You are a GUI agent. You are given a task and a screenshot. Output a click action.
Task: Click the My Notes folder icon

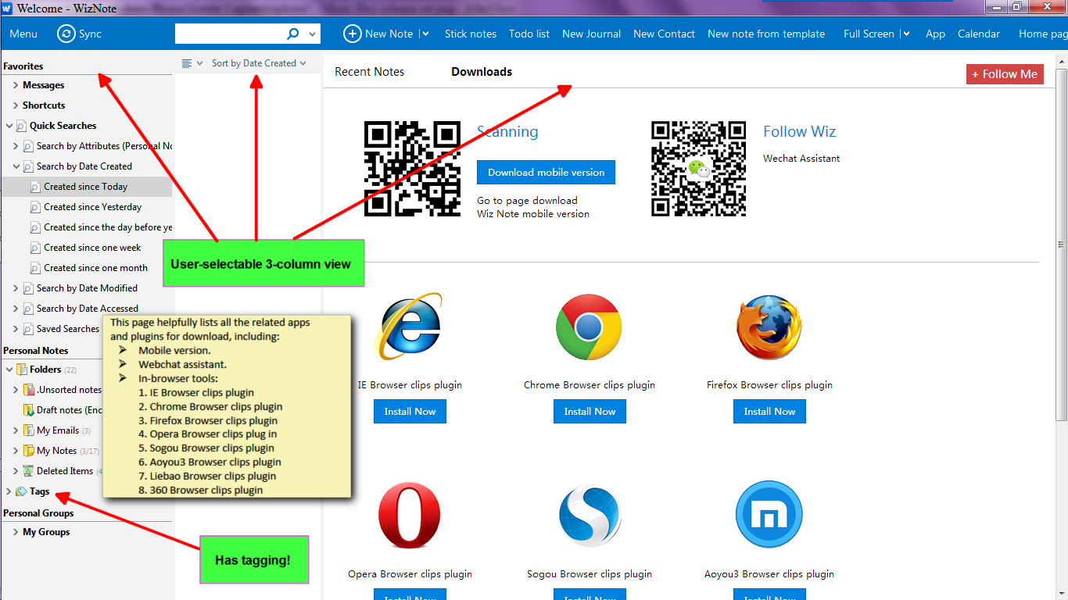point(29,451)
